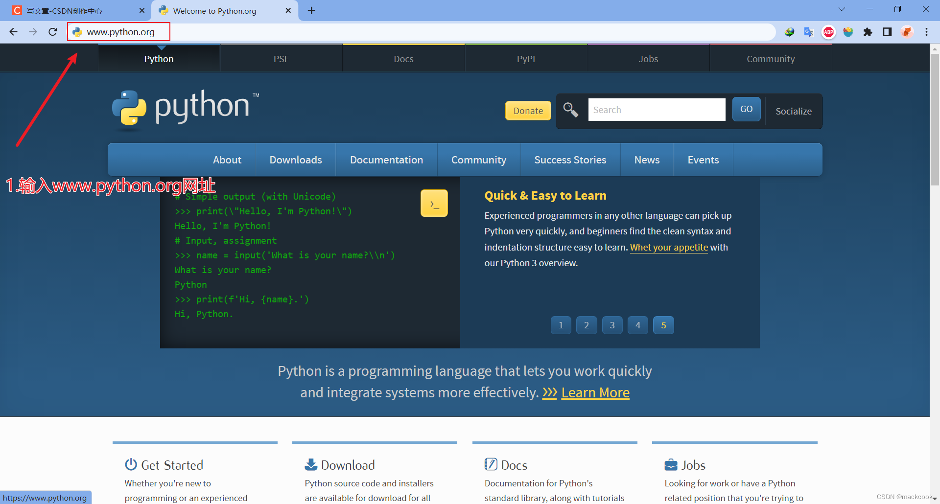The width and height of the screenshot is (940, 504).
Task: Click the page vertical scrollbar thumb
Action: click(x=935, y=119)
